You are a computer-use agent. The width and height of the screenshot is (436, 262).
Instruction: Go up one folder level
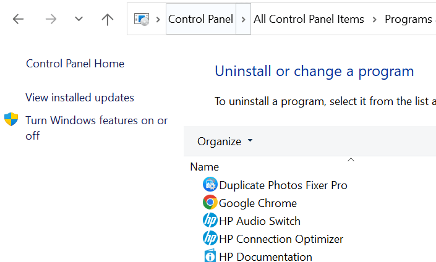click(108, 20)
